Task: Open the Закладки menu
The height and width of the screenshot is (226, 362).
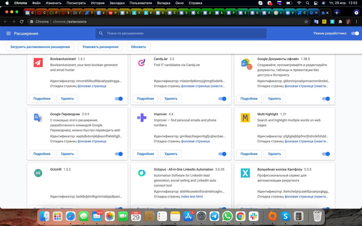Action: (x=117, y=3)
